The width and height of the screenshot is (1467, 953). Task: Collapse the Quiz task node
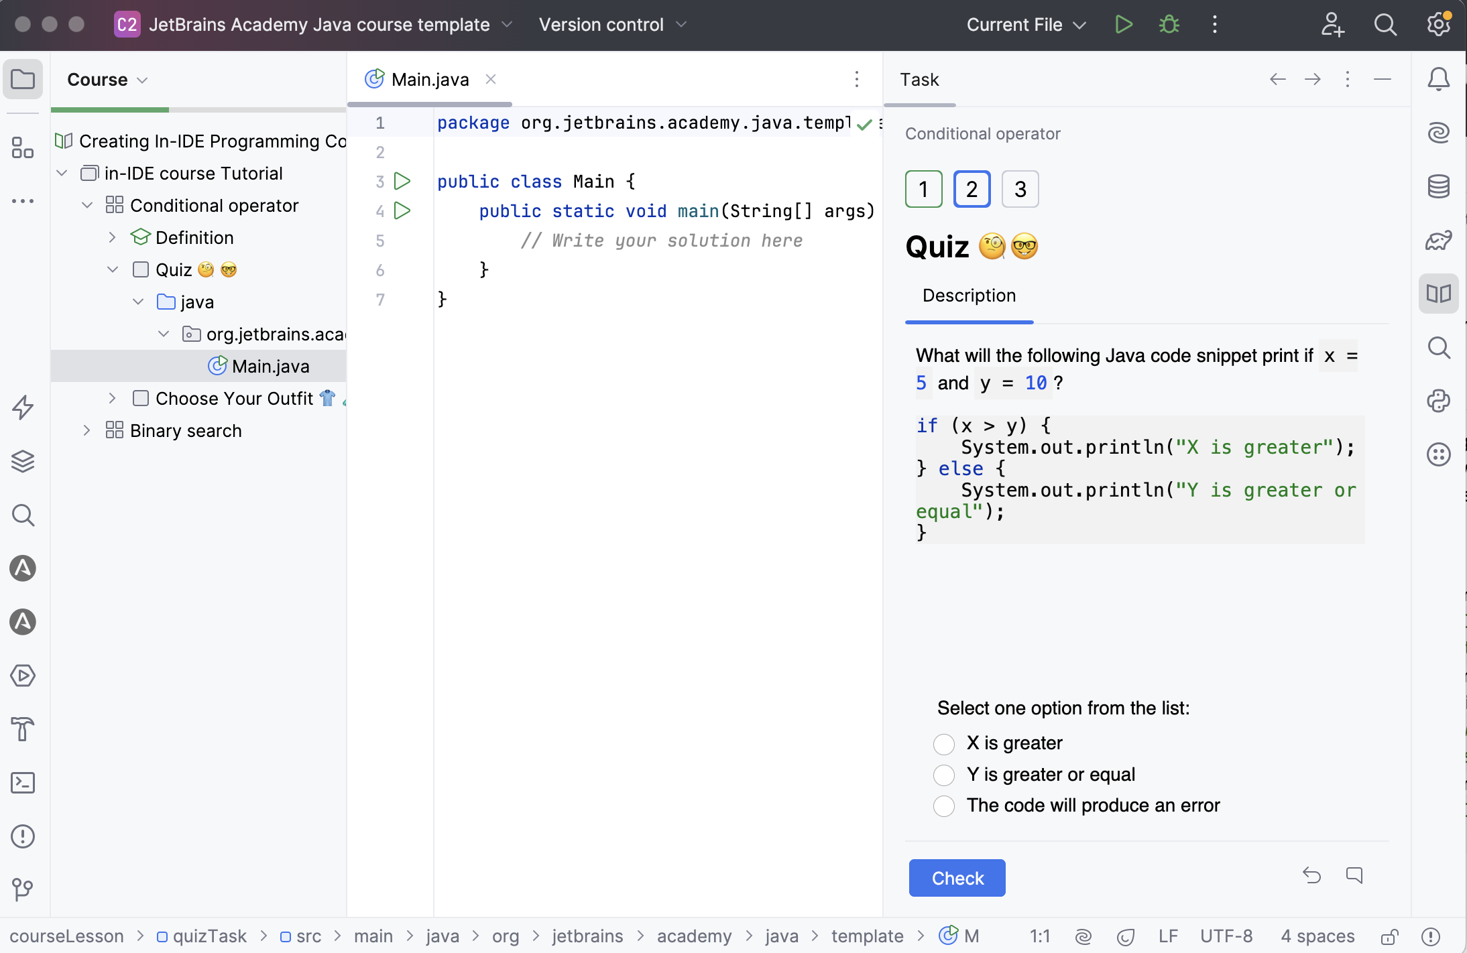113,269
